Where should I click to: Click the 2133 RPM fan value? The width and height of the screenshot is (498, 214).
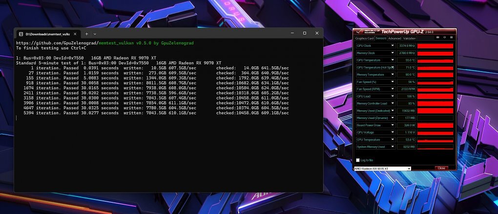coord(406,89)
